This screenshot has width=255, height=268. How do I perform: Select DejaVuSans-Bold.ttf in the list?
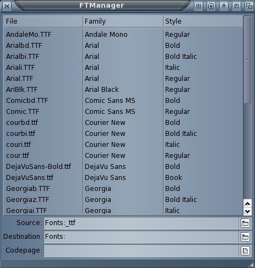pyautogui.click(x=39, y=167)
